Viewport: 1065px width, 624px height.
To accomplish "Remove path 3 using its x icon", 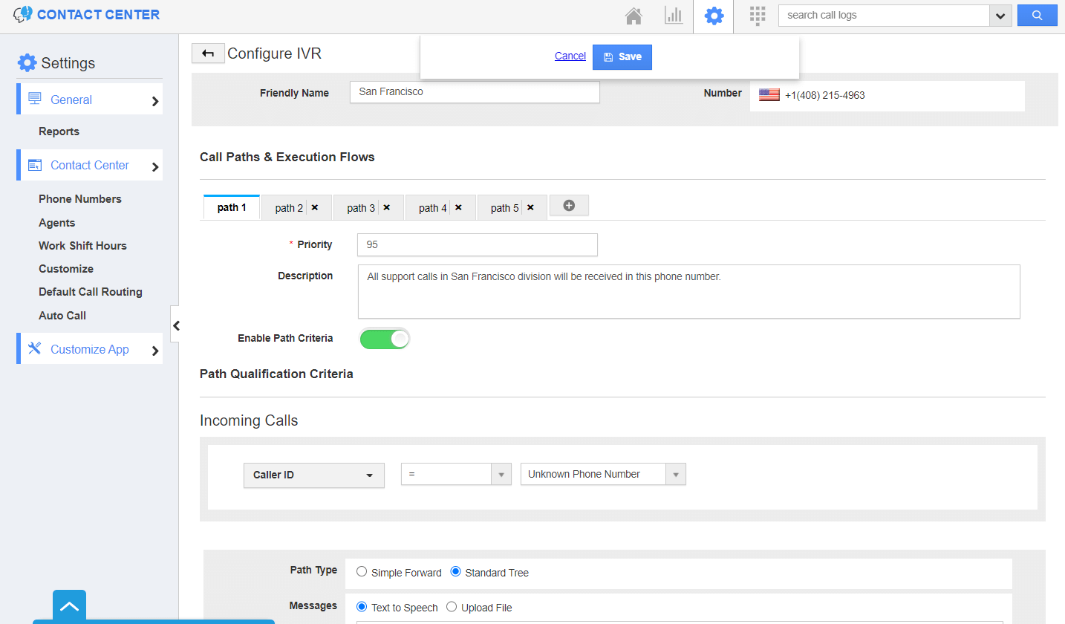I will pos(386,208).
